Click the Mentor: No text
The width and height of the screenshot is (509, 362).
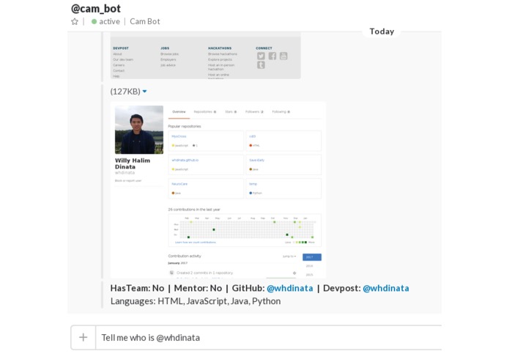pos(198,288)
